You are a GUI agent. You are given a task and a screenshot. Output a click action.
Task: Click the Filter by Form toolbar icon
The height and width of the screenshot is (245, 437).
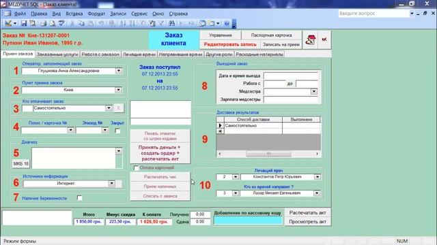(152, 23)
